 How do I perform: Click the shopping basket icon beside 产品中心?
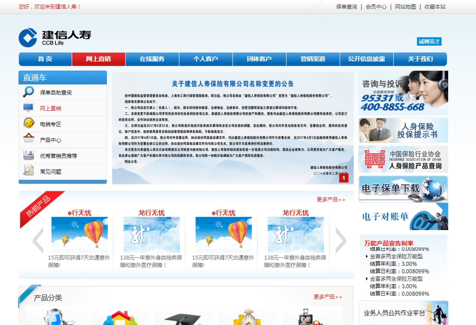pos(29,138)
